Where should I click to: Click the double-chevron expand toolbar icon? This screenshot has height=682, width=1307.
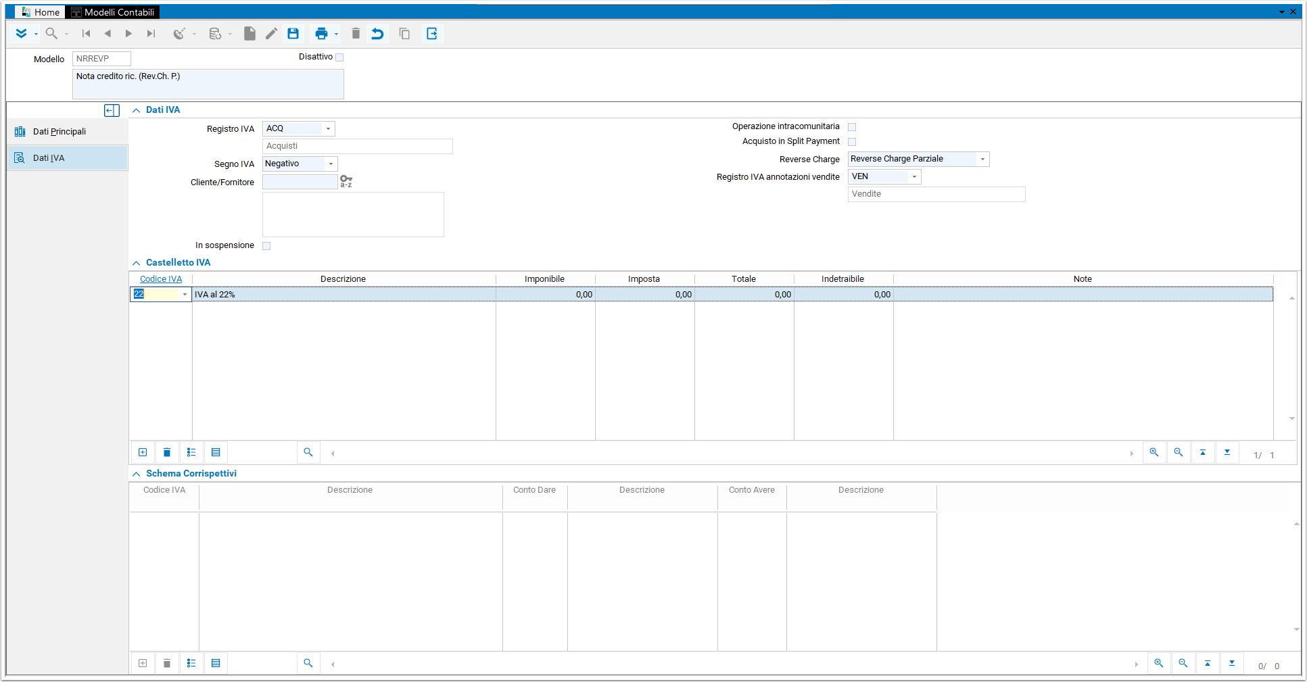tap(21, 34)
